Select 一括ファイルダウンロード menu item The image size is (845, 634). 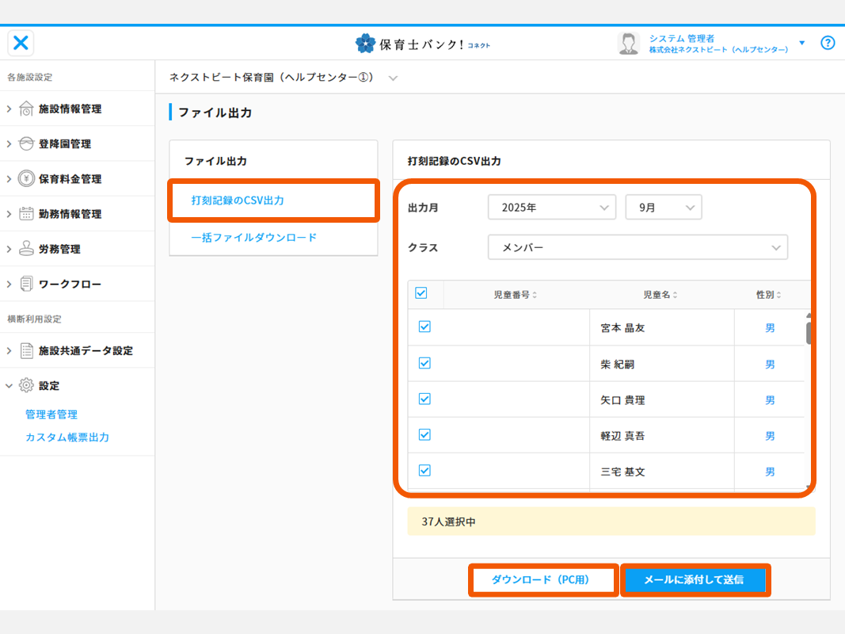tap(253, 237)
